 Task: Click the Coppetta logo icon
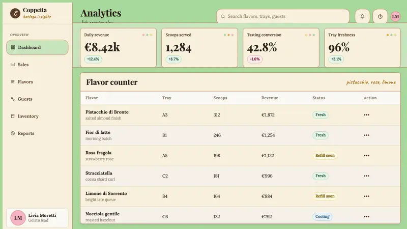(15, 13)
